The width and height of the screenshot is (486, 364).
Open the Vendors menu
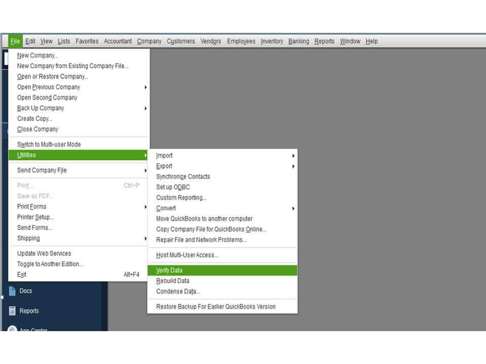[x=211, y=41]
